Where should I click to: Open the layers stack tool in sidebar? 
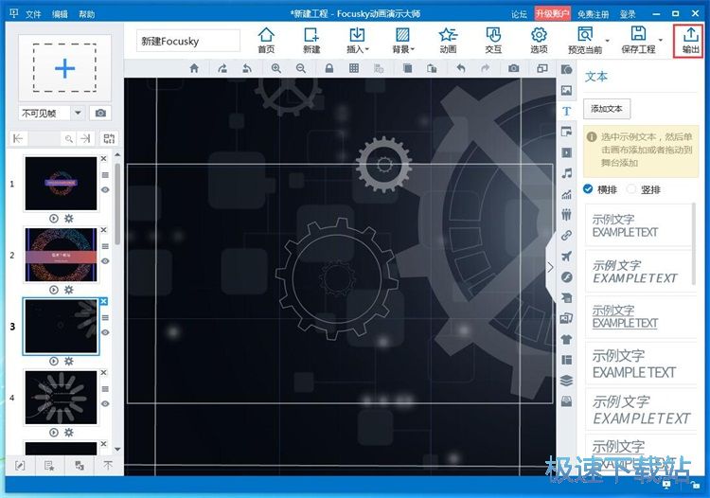coord(566,381)
